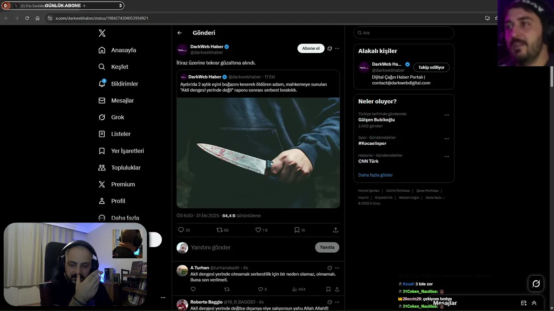This screenshot has height=311, width=554.
Task: Open Yer İşaretleri bookmarks
Action: [x=121, y=151]
